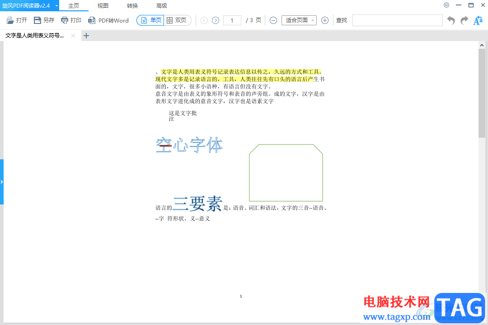Print the document with 打印
Image resolution: width=488 pixels, height=325 pixels.
(71, 20)
